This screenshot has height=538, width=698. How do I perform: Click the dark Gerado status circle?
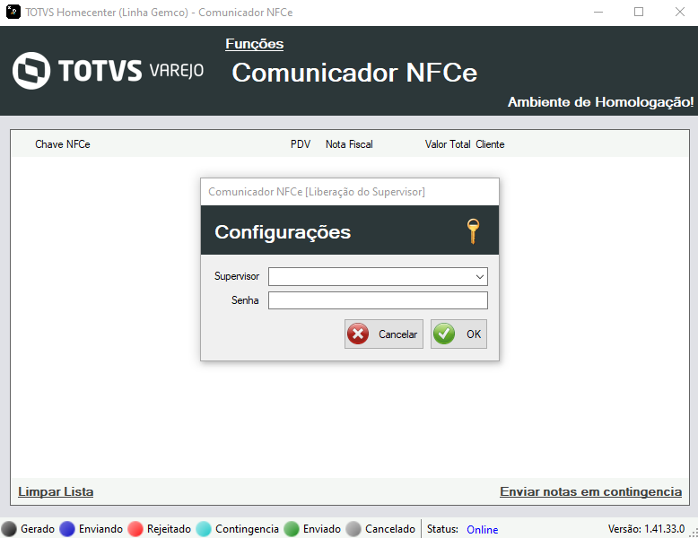point(8,529)
